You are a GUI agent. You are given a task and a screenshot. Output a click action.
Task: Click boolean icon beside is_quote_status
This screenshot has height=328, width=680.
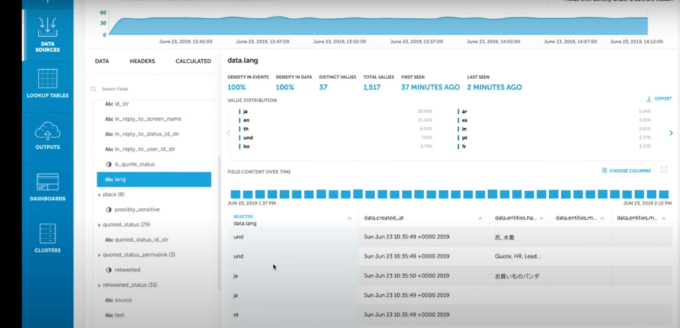click(x=109, y=164)
